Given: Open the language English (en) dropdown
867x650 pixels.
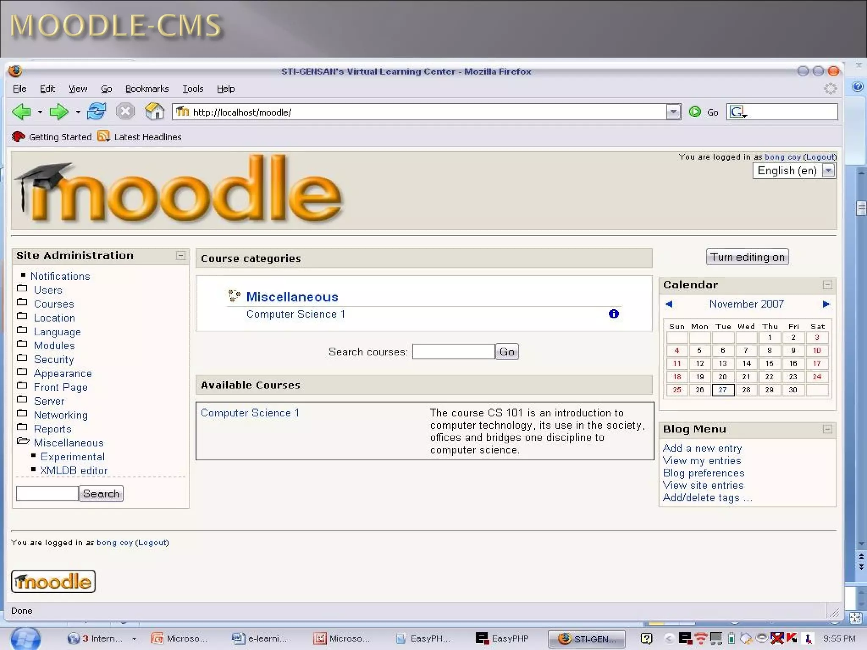Looking at the screenshot, I should coord(794,171).
